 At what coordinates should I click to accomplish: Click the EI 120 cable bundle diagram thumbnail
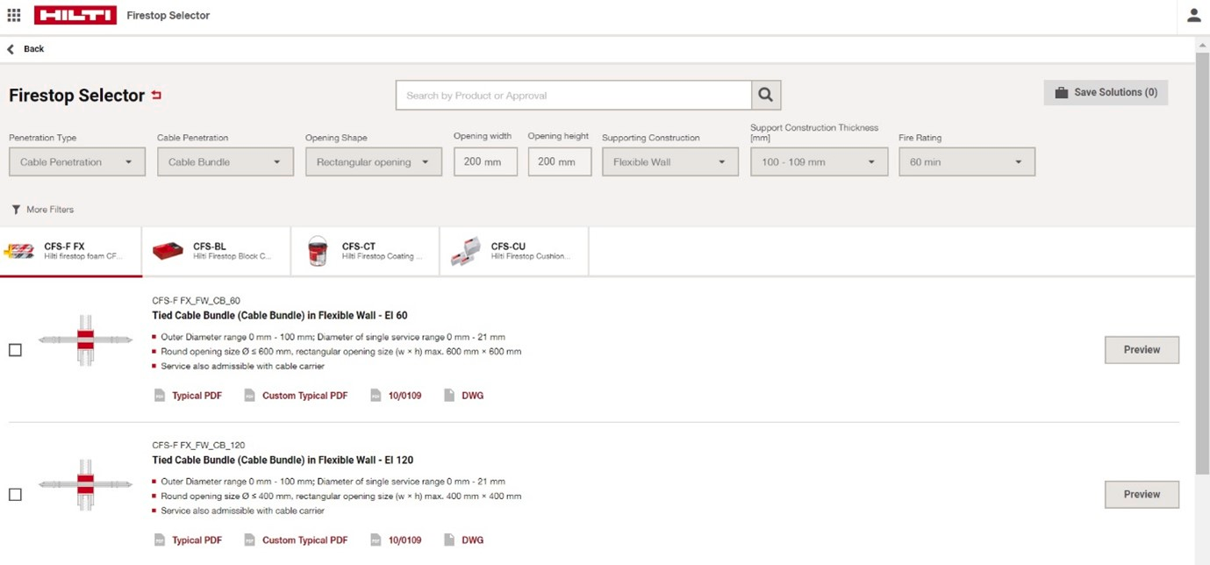(85, 484)
